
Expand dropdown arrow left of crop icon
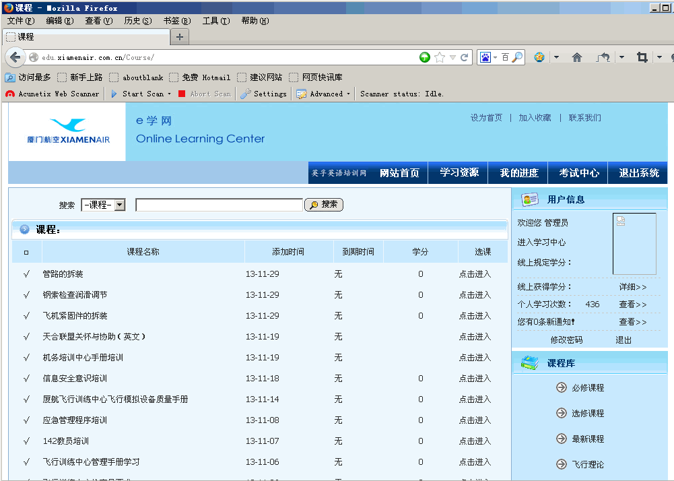(621, 57)
